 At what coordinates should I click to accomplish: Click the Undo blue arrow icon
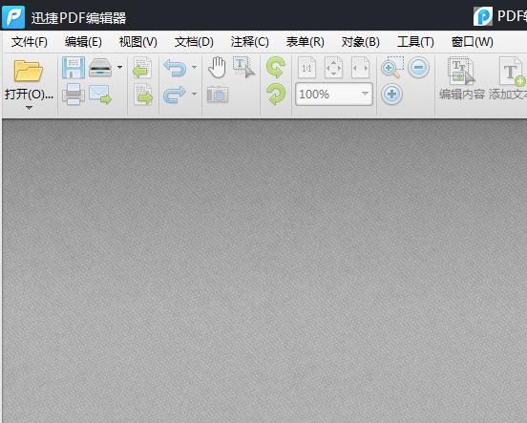[x=175, y=68]
